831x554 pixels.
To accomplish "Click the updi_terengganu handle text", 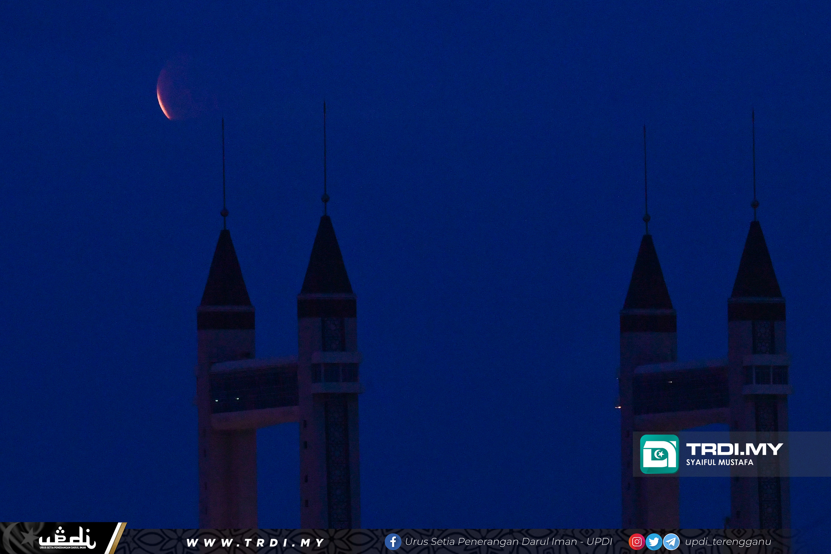I will (728, 542).
